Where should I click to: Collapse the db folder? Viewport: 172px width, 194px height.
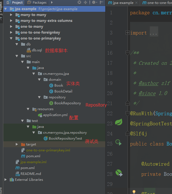point(17,44)
